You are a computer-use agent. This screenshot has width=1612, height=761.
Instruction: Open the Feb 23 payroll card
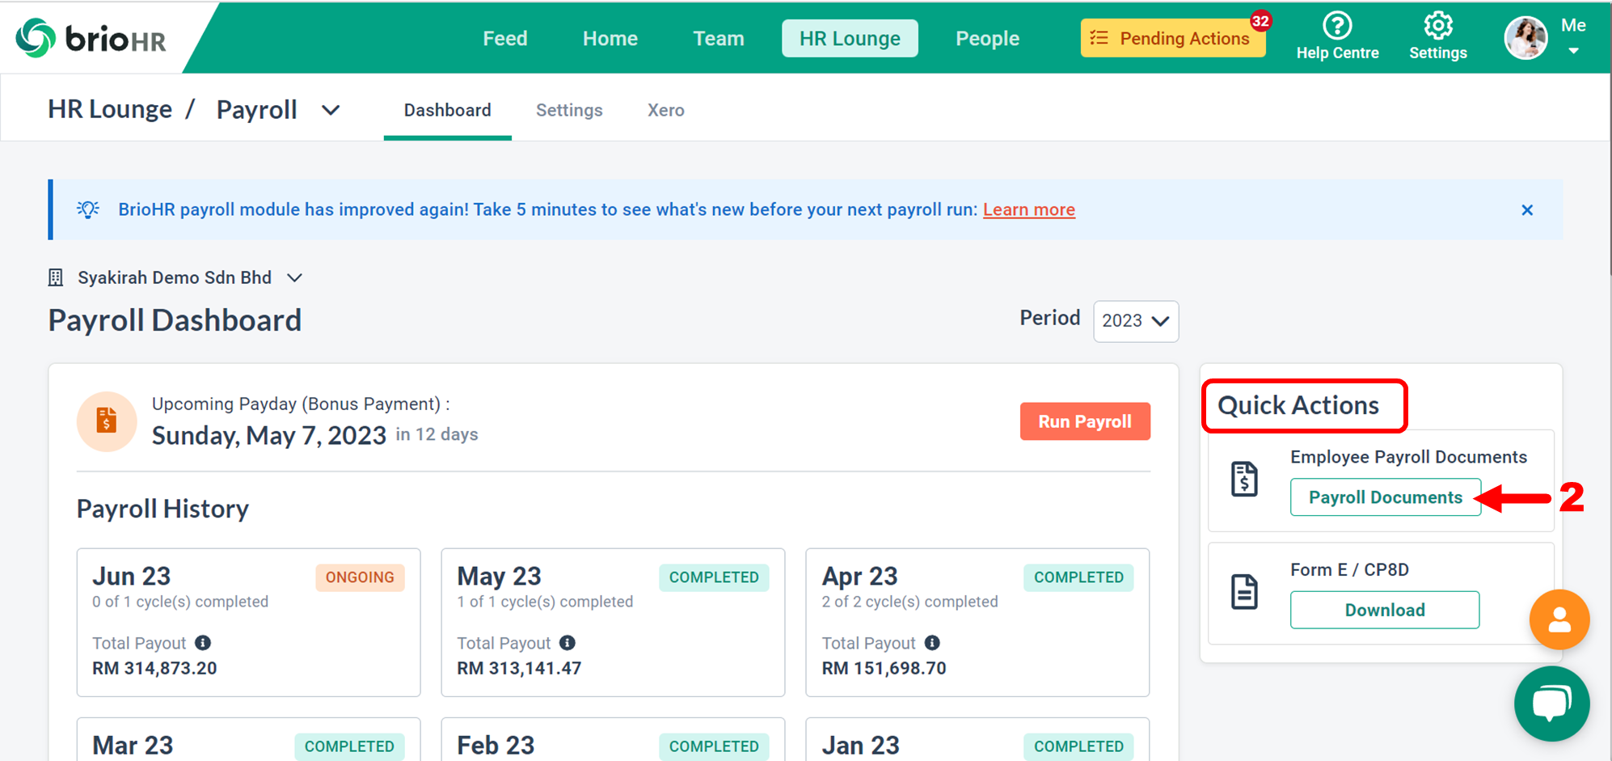tap(613, 739)
